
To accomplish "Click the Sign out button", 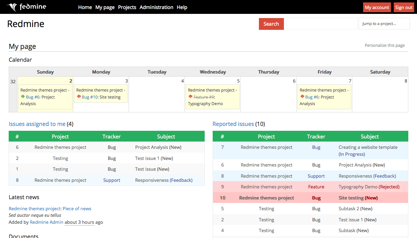I will [x=404, y=7].
